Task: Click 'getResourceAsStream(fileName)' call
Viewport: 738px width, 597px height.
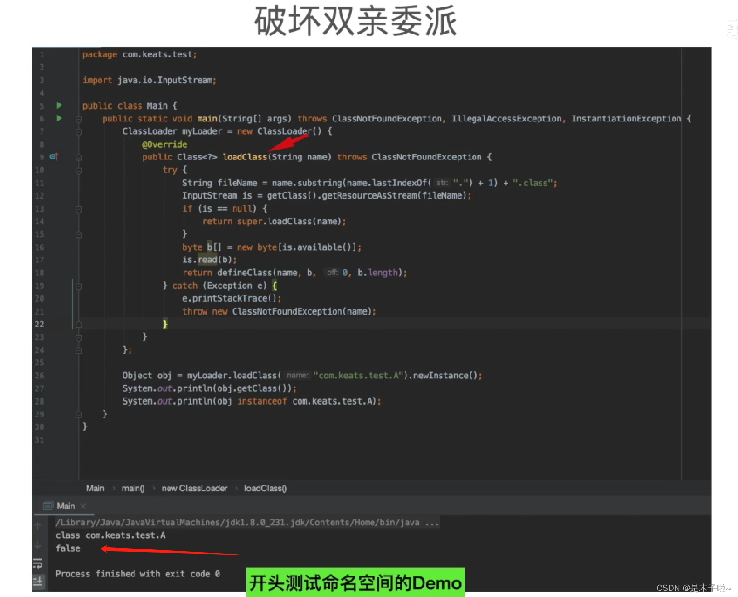Action: point(394,196)
